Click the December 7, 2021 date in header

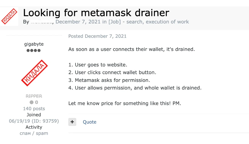pyautogui.click(x=78, y=22)
